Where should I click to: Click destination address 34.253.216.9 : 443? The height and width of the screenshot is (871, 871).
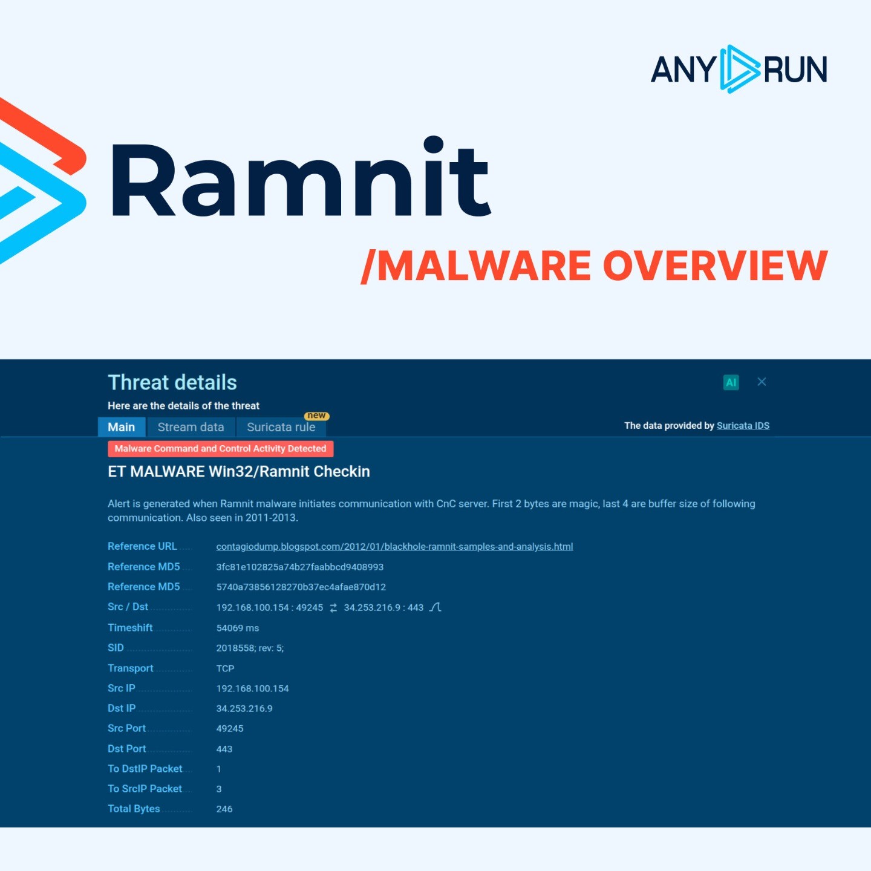point(383,608)
